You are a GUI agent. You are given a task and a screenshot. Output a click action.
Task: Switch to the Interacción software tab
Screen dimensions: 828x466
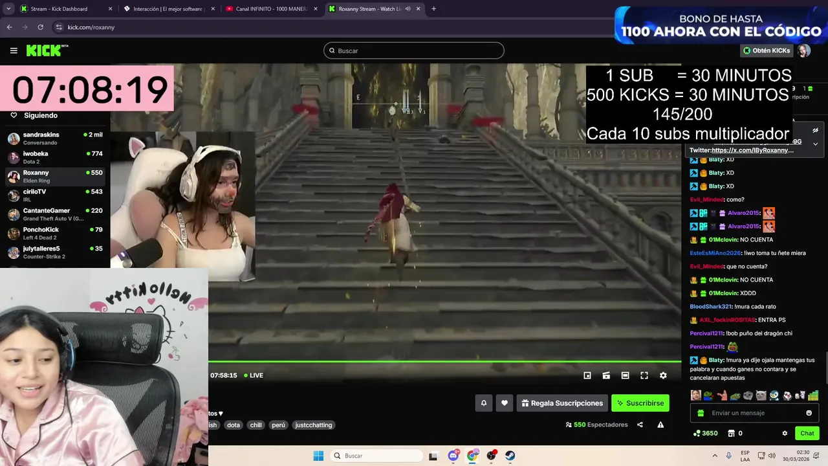coord(169,9)
